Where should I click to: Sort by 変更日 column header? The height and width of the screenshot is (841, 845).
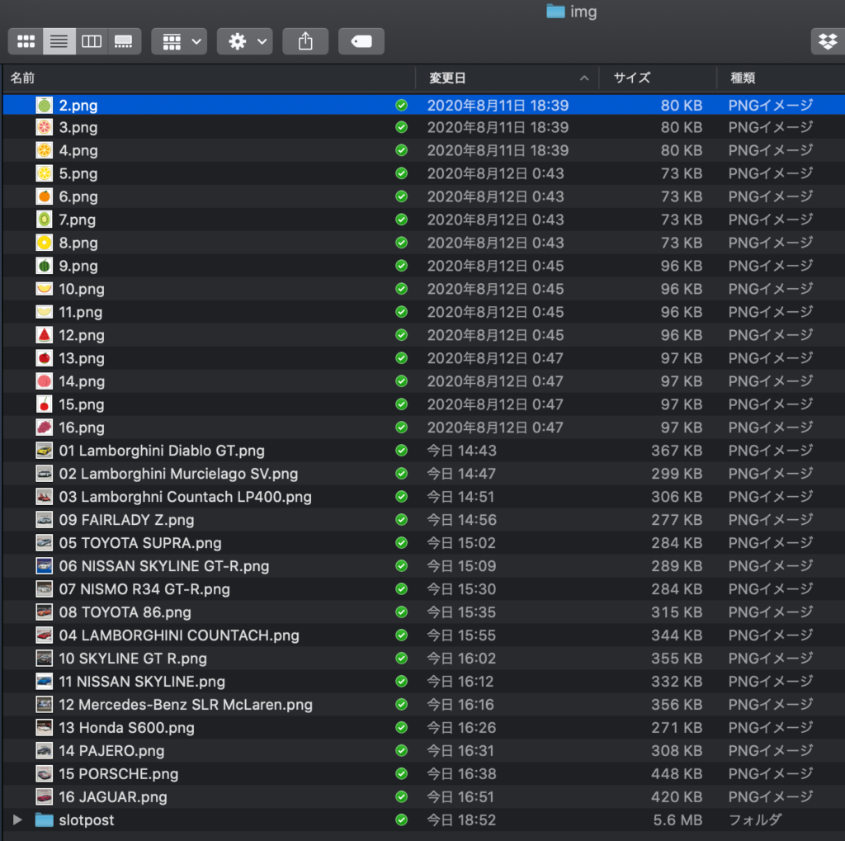(448, 78)
